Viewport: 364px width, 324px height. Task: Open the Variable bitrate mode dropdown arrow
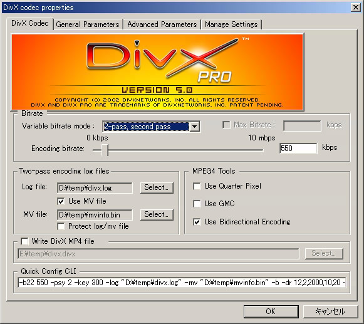click(195, 127)
